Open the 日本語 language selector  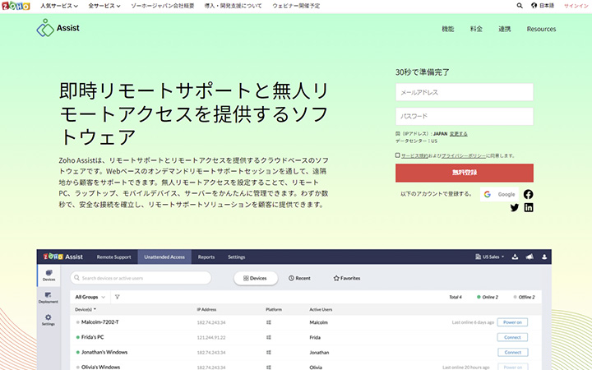pos(547,6)
